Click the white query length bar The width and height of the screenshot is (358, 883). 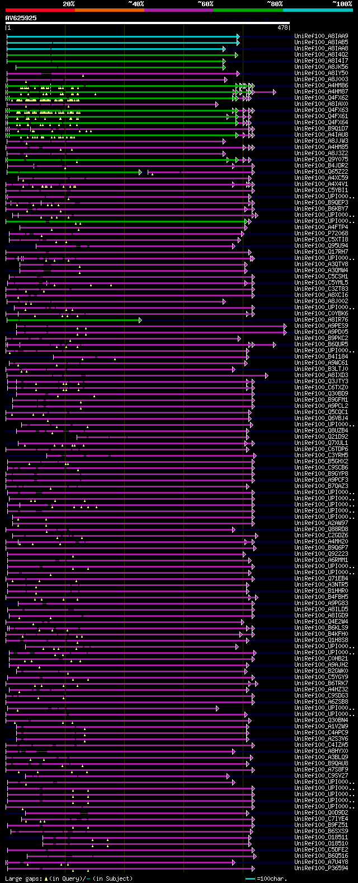[148, 23]
